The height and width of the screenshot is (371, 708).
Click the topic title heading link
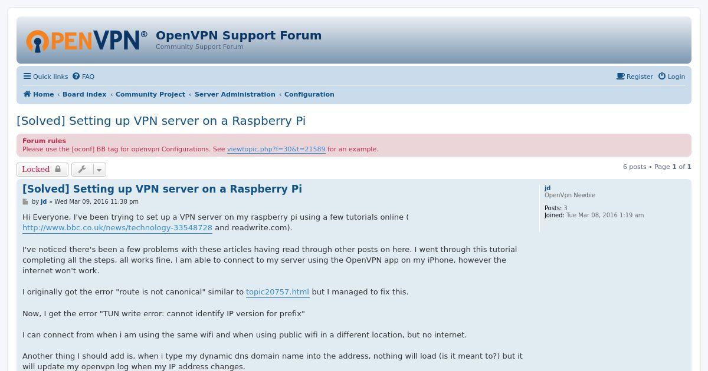[161, 121]
